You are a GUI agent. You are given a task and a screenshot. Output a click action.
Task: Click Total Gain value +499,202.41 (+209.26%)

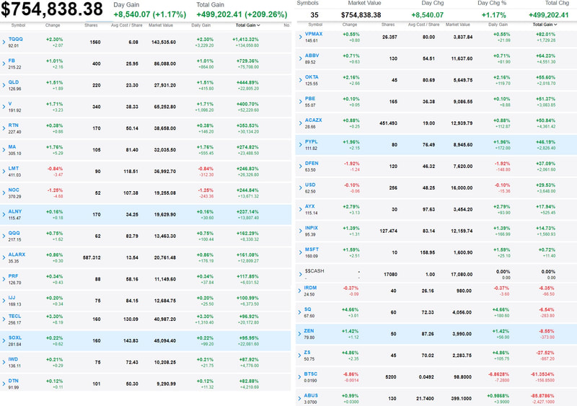pos(242,14)
